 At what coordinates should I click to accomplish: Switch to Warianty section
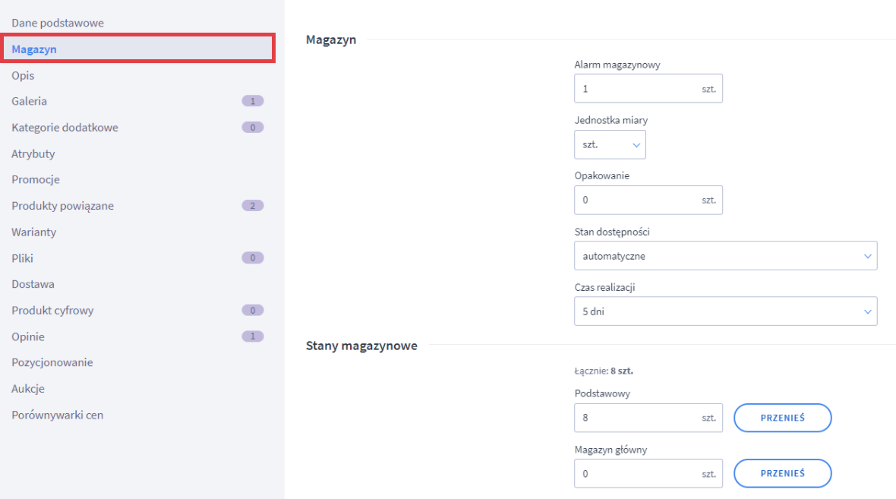click(34, 232)
